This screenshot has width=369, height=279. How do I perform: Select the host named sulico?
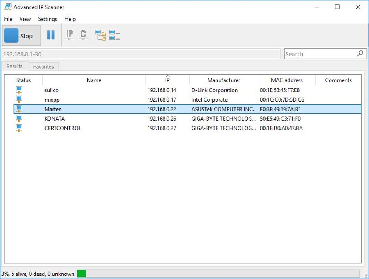tap(51, 90)
